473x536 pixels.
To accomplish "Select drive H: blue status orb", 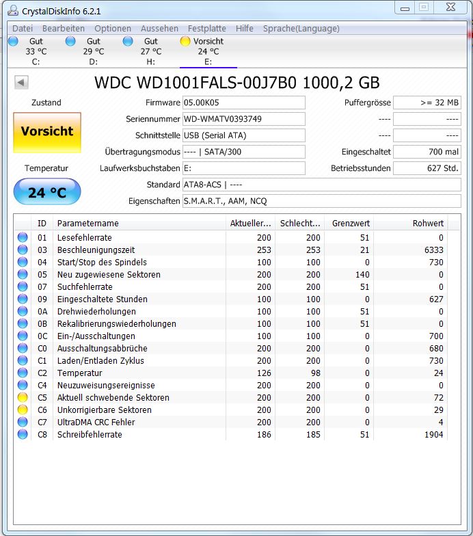I will pyautogui.click(x=128, y=41).
